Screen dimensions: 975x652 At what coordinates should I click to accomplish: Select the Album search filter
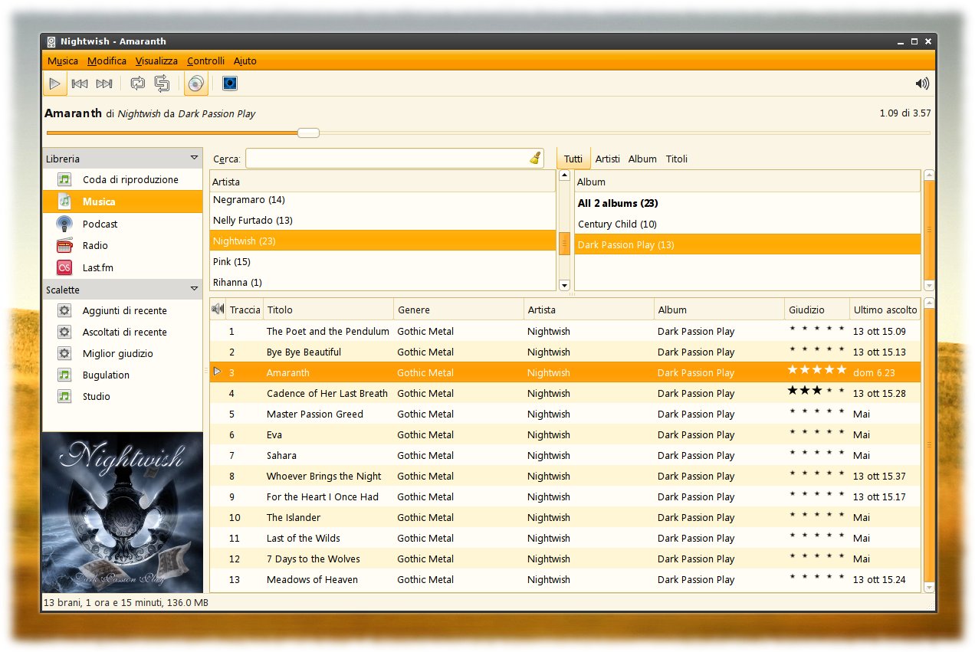click(642, 159)
